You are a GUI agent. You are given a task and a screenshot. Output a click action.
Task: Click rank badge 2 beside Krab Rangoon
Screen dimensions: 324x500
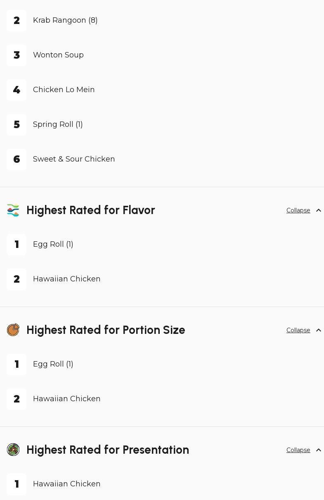coord(17,21)
